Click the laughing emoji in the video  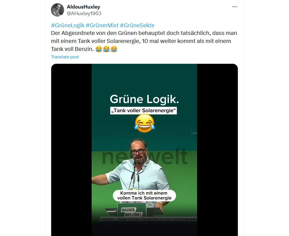[144, 123]
